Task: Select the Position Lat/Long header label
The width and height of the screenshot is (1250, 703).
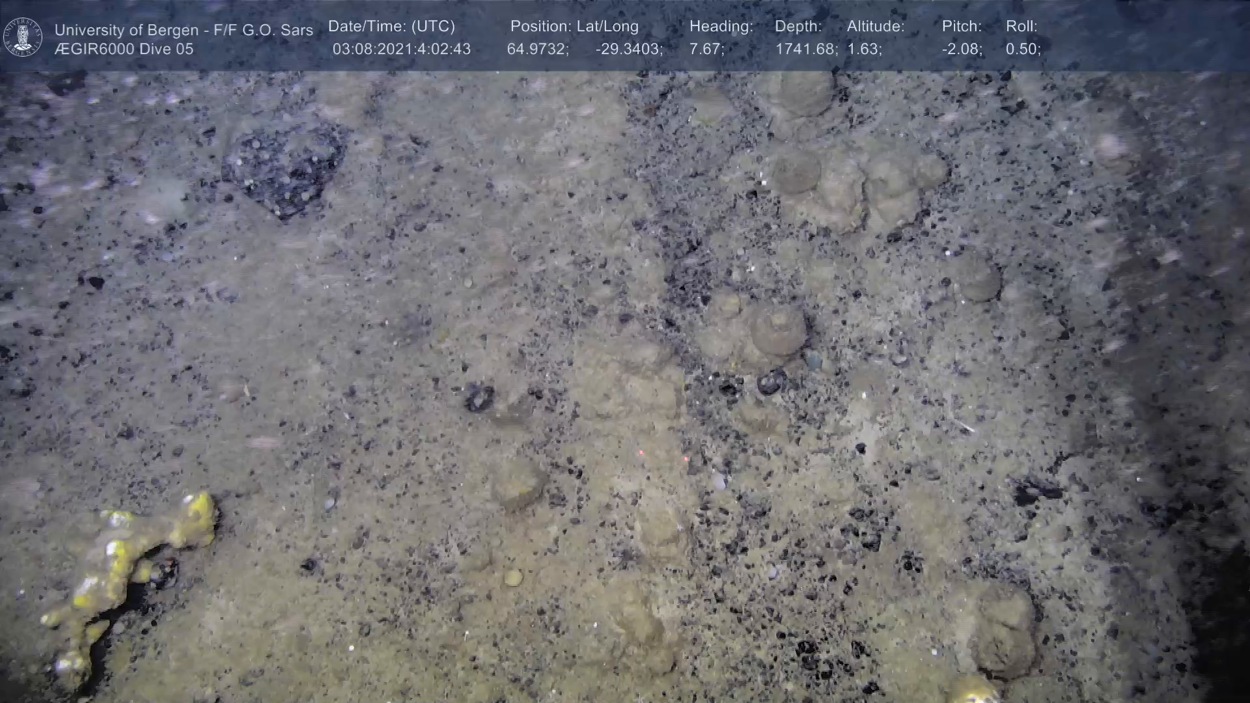Action: tap(574, 27)
